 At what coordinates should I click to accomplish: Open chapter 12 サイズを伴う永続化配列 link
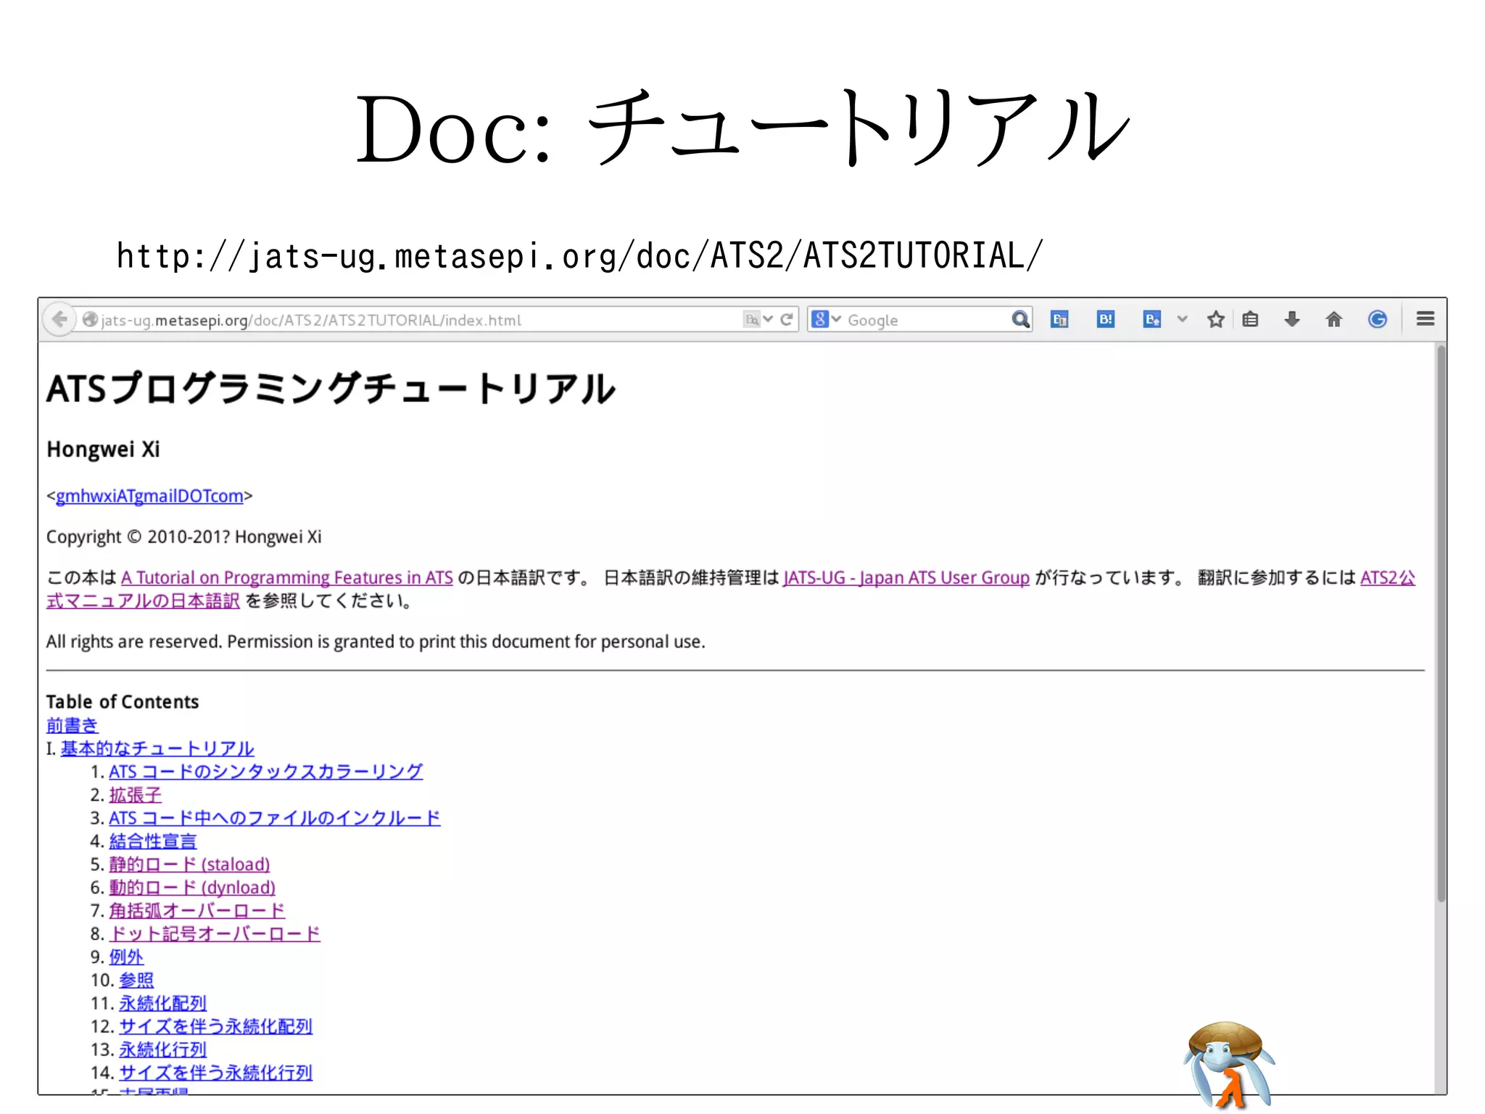tap(216, 1027)
